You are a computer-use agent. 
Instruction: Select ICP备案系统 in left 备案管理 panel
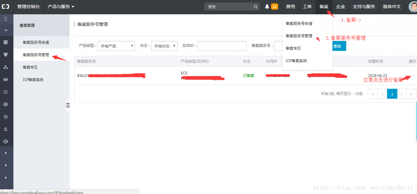41,79
